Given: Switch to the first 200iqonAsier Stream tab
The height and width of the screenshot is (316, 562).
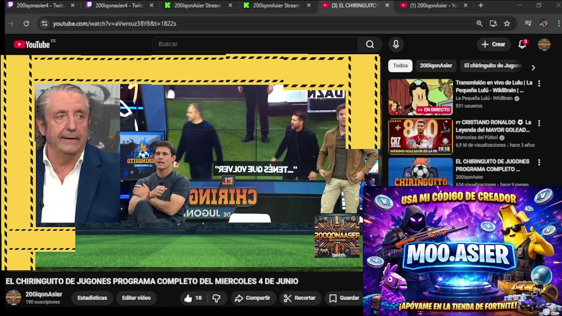Looking at the screenshot, I should click(198, 5).
